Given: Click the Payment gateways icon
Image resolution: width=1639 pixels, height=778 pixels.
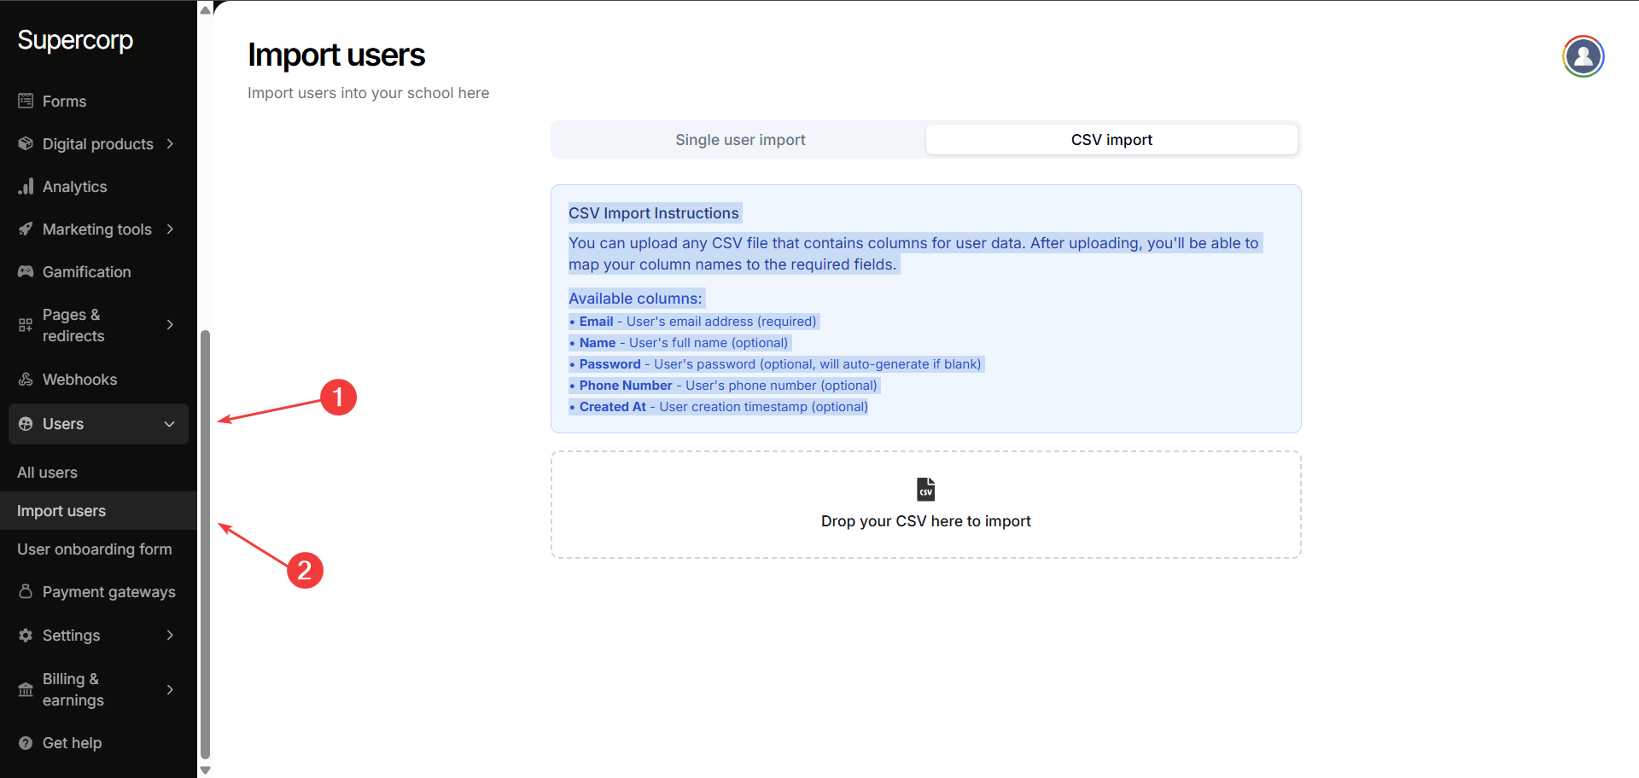Looking at the screenshot, I should (26, 591).
